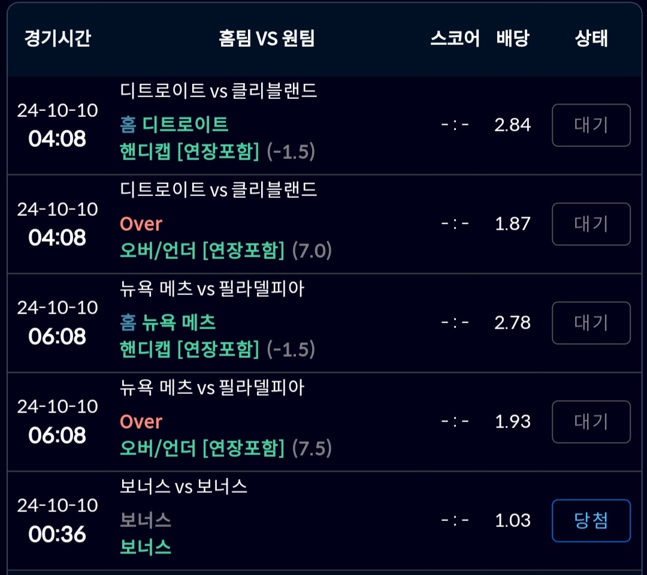
Task: Select the 홈팀 VS 원팀 column header
Action: pyautogui.click(x=267, y=38)
